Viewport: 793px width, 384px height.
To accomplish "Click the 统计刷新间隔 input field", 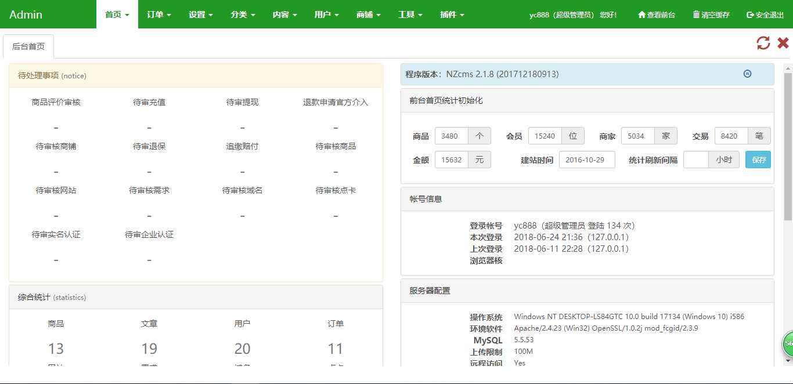I will pyautogui.click(x=696, y=160).
